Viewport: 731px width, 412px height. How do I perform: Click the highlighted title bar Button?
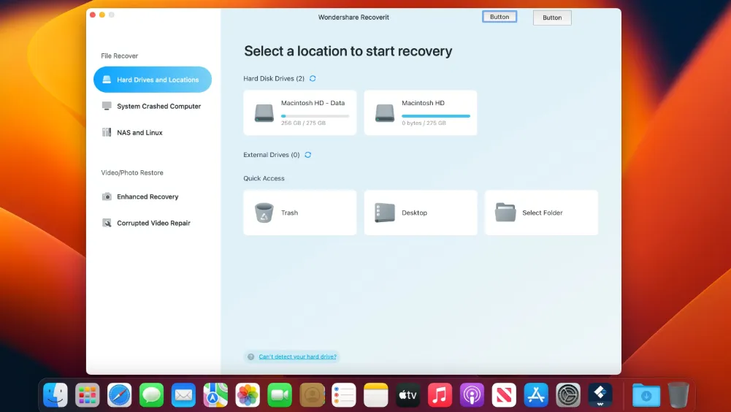coord(500,17)
